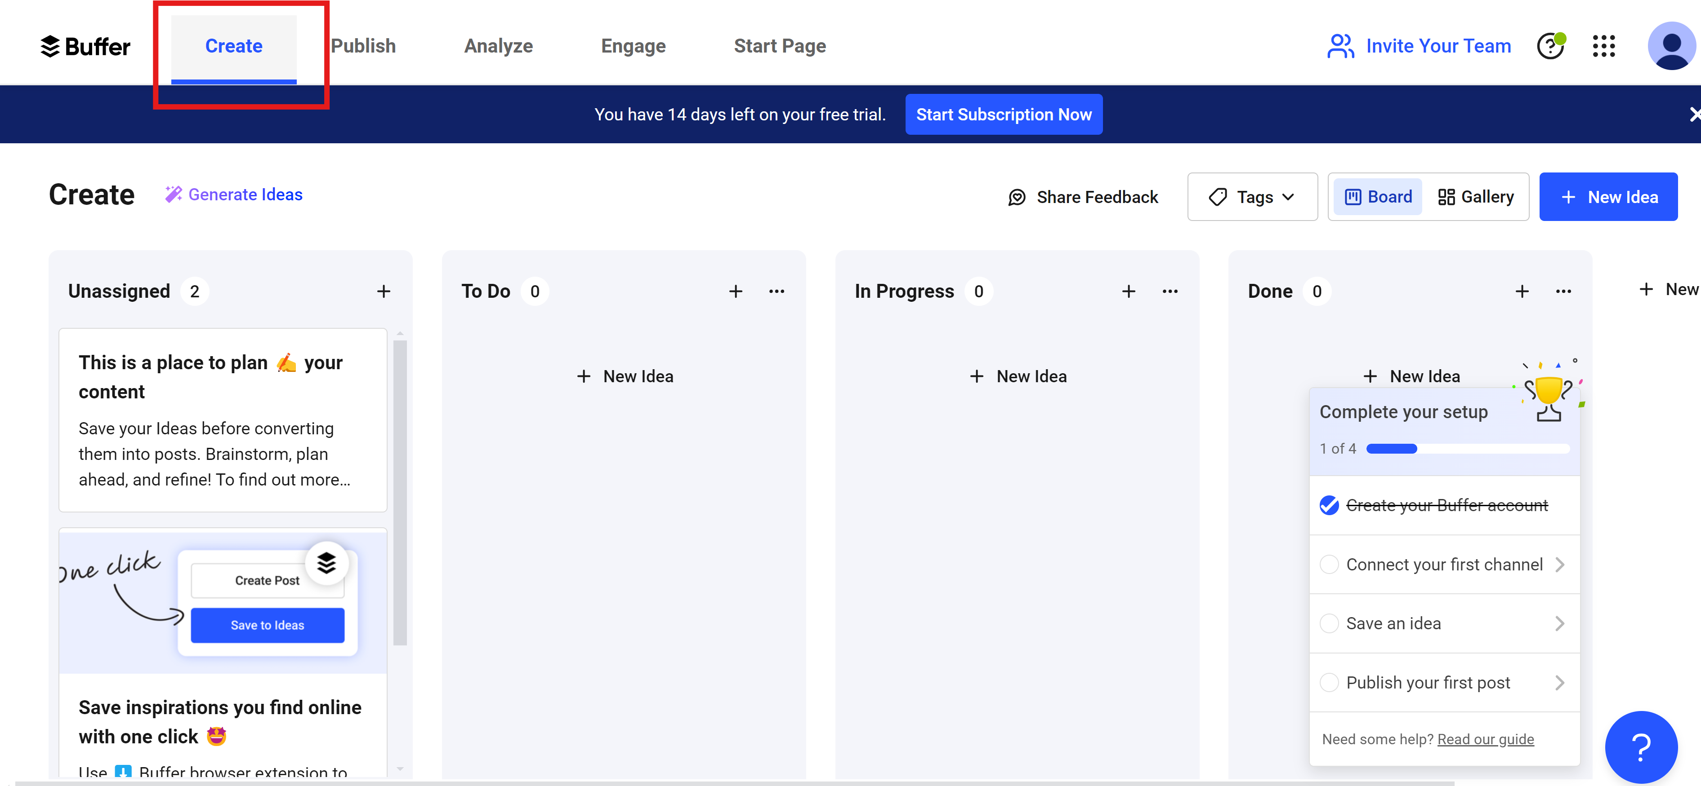
Task: Open Done column three-dot menu
Action: (x=1563, y=291)
